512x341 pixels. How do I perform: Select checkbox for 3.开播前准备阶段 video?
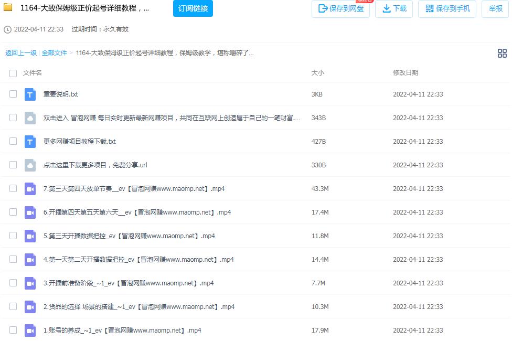click(x=13, y=283)
